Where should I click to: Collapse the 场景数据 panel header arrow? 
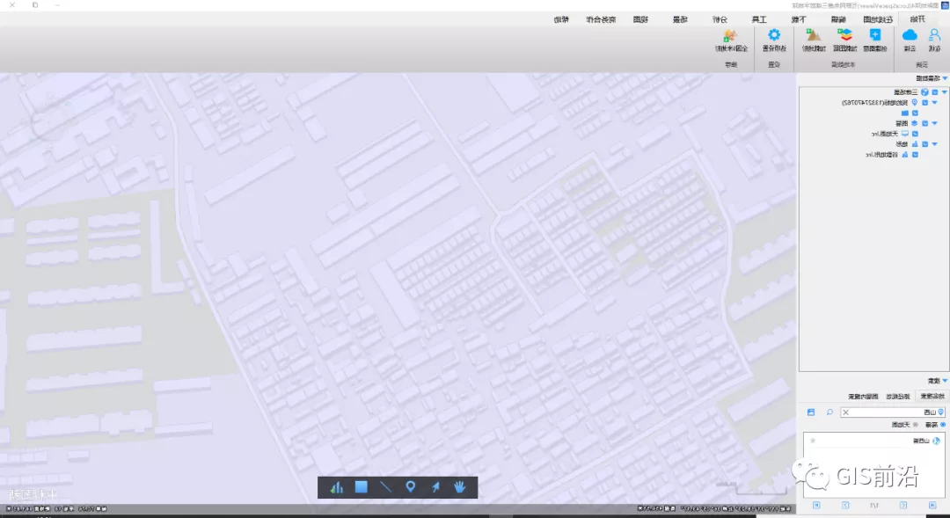coord(945,78)
